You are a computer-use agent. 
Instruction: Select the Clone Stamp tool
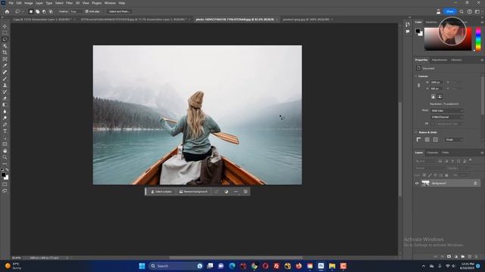pyautogui.click(x=5, y=85)
